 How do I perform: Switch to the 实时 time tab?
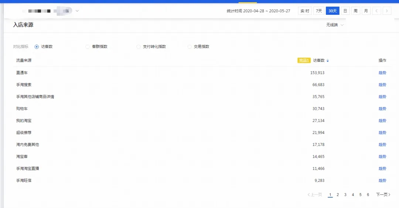pyautogui.click(x=305, y=11)
